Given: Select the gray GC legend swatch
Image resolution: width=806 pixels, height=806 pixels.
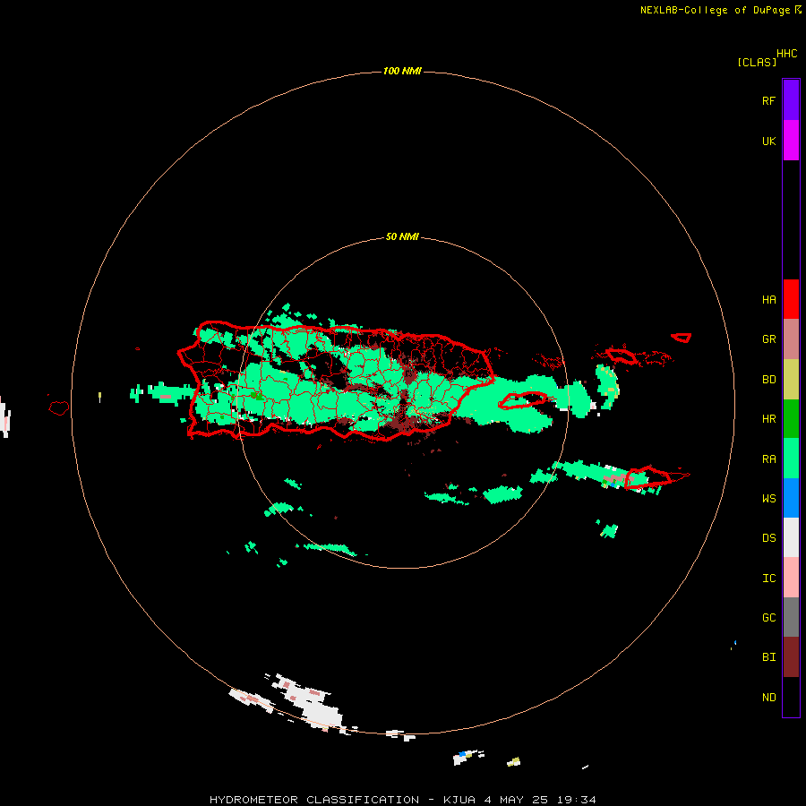Looking at the screenshot, I should [791, 617].
